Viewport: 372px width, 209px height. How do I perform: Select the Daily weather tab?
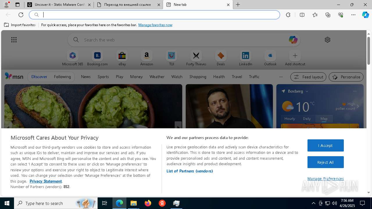click(x=307, y=118)
